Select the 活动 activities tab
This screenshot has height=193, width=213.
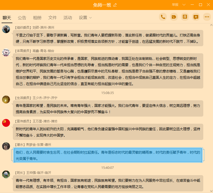(x=68, y=18)
